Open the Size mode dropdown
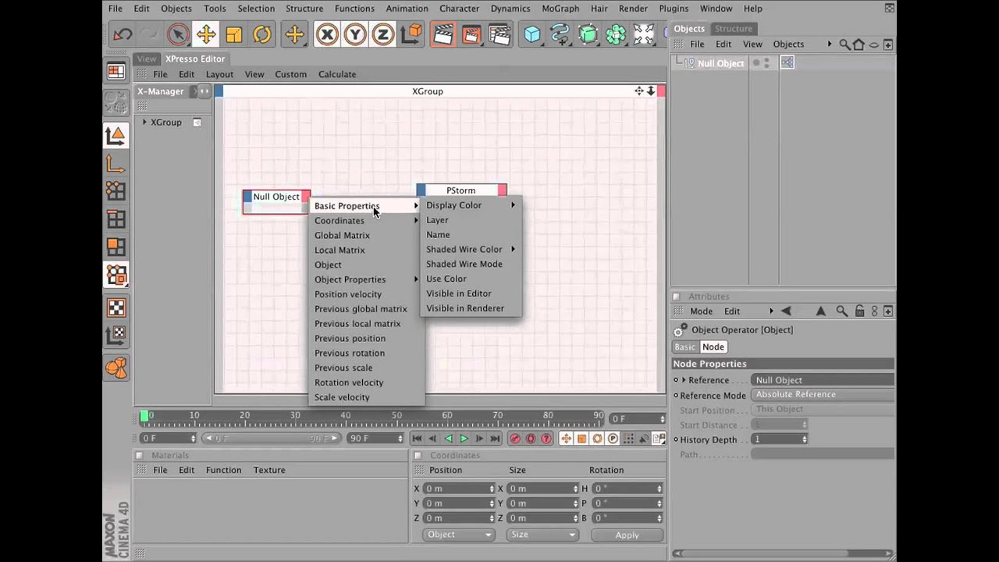Screen dimensions: 999x562 (x=542, y=535)
